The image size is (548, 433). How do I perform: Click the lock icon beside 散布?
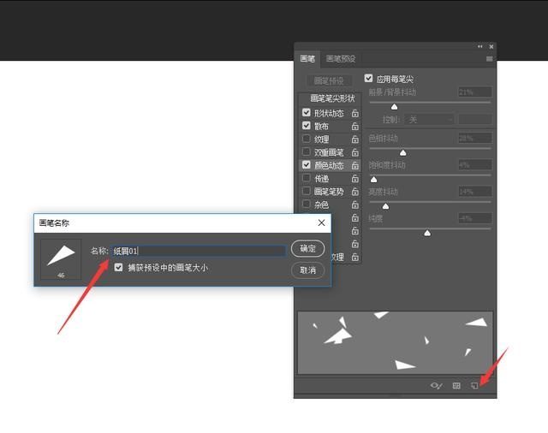pos(355,126)
